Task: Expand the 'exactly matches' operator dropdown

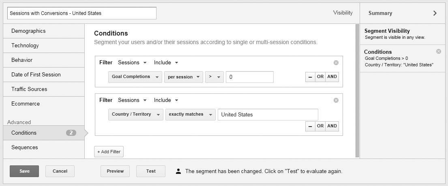Action: (190, 114)
